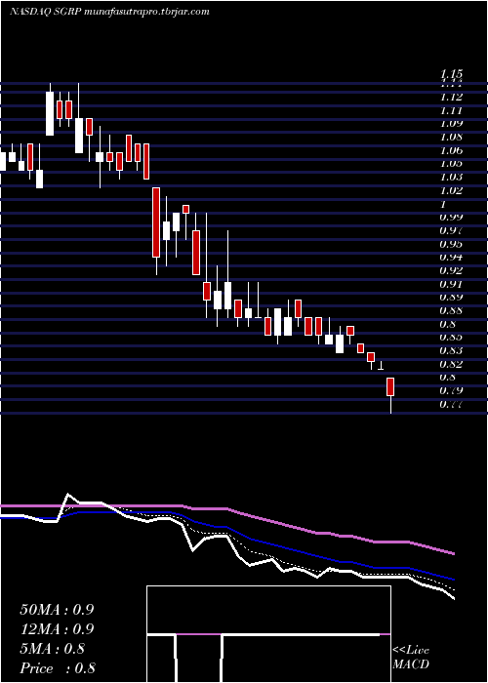Click the 0.89 price axis label
The height and width of the screenshot is (683, 488).
point(451,297)
